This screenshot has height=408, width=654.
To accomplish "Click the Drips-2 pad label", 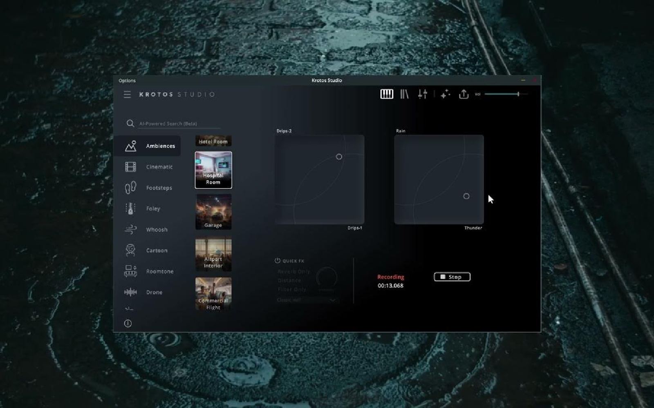I will 284,131.
